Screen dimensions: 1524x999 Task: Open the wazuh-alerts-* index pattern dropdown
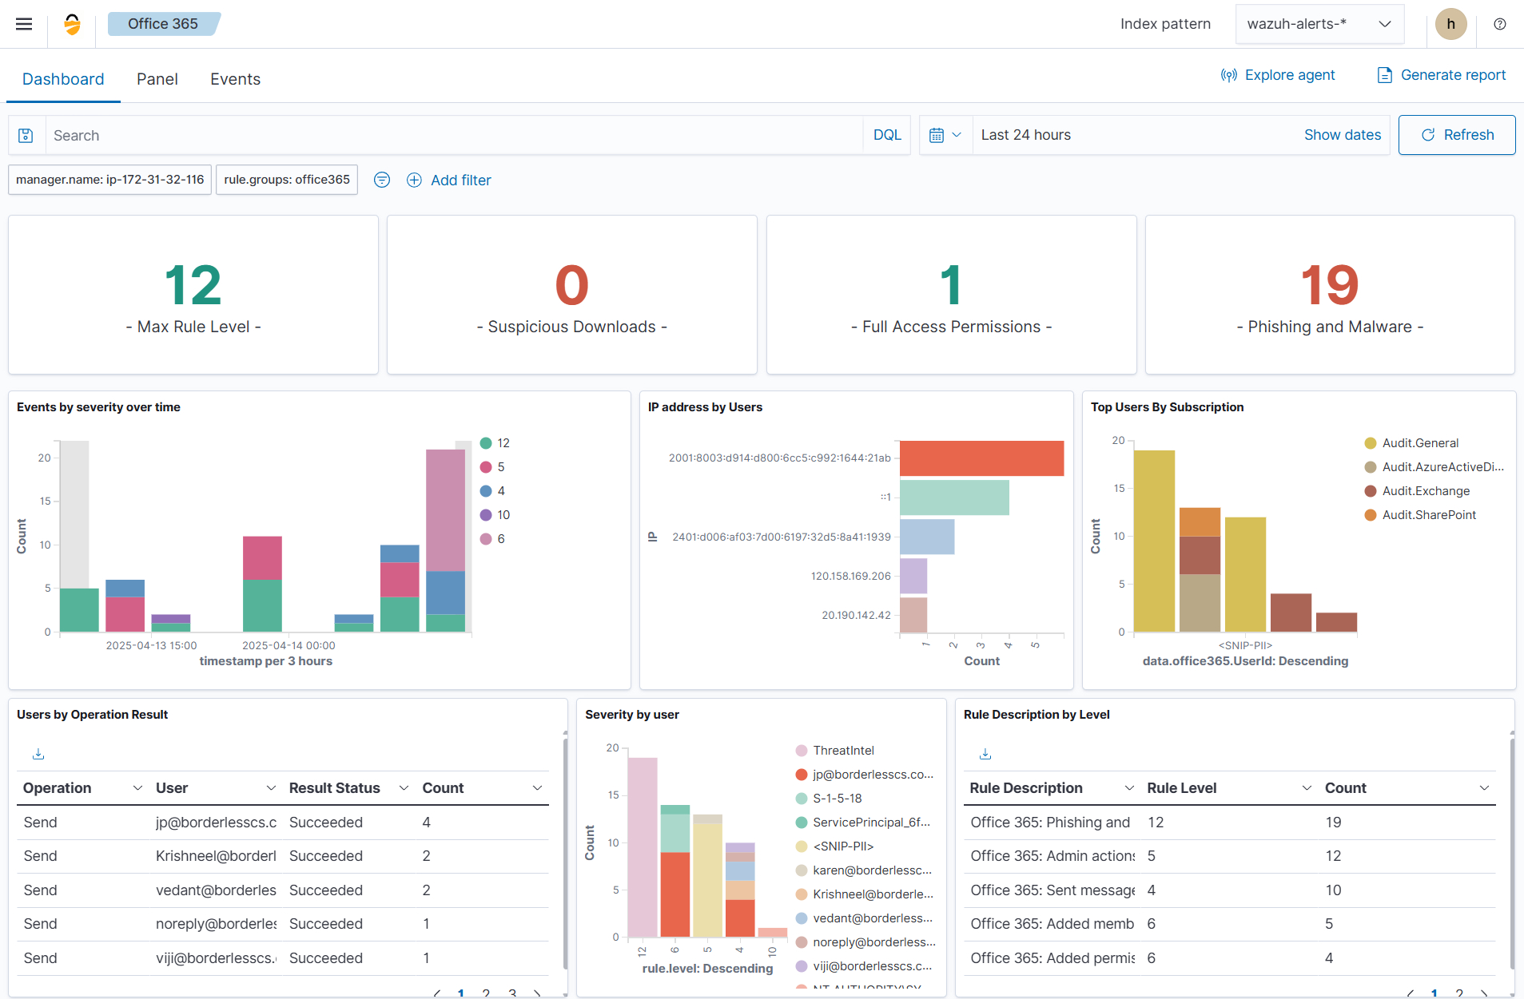point(1319,24)
